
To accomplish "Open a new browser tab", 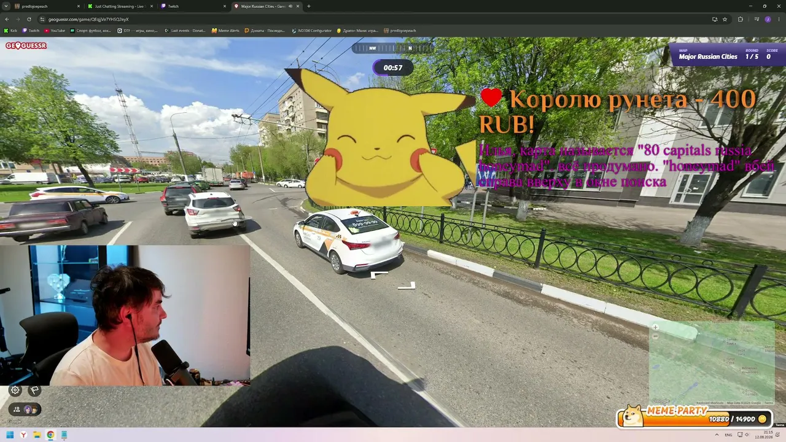I will [308, 6].
